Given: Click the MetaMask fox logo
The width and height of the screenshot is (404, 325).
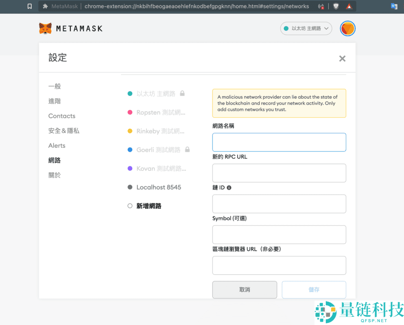Looking at the screenshot, I should (x=45, y=28).
